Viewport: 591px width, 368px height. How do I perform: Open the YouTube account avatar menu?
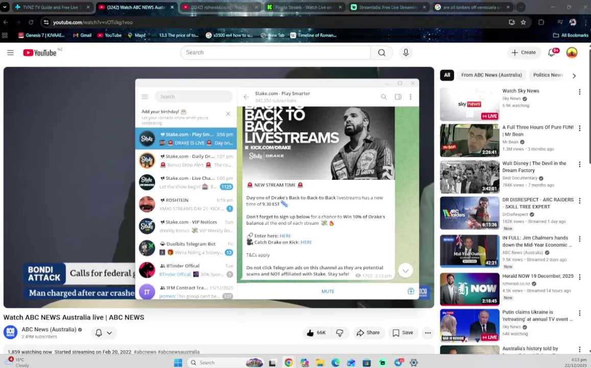pos(572,53)
